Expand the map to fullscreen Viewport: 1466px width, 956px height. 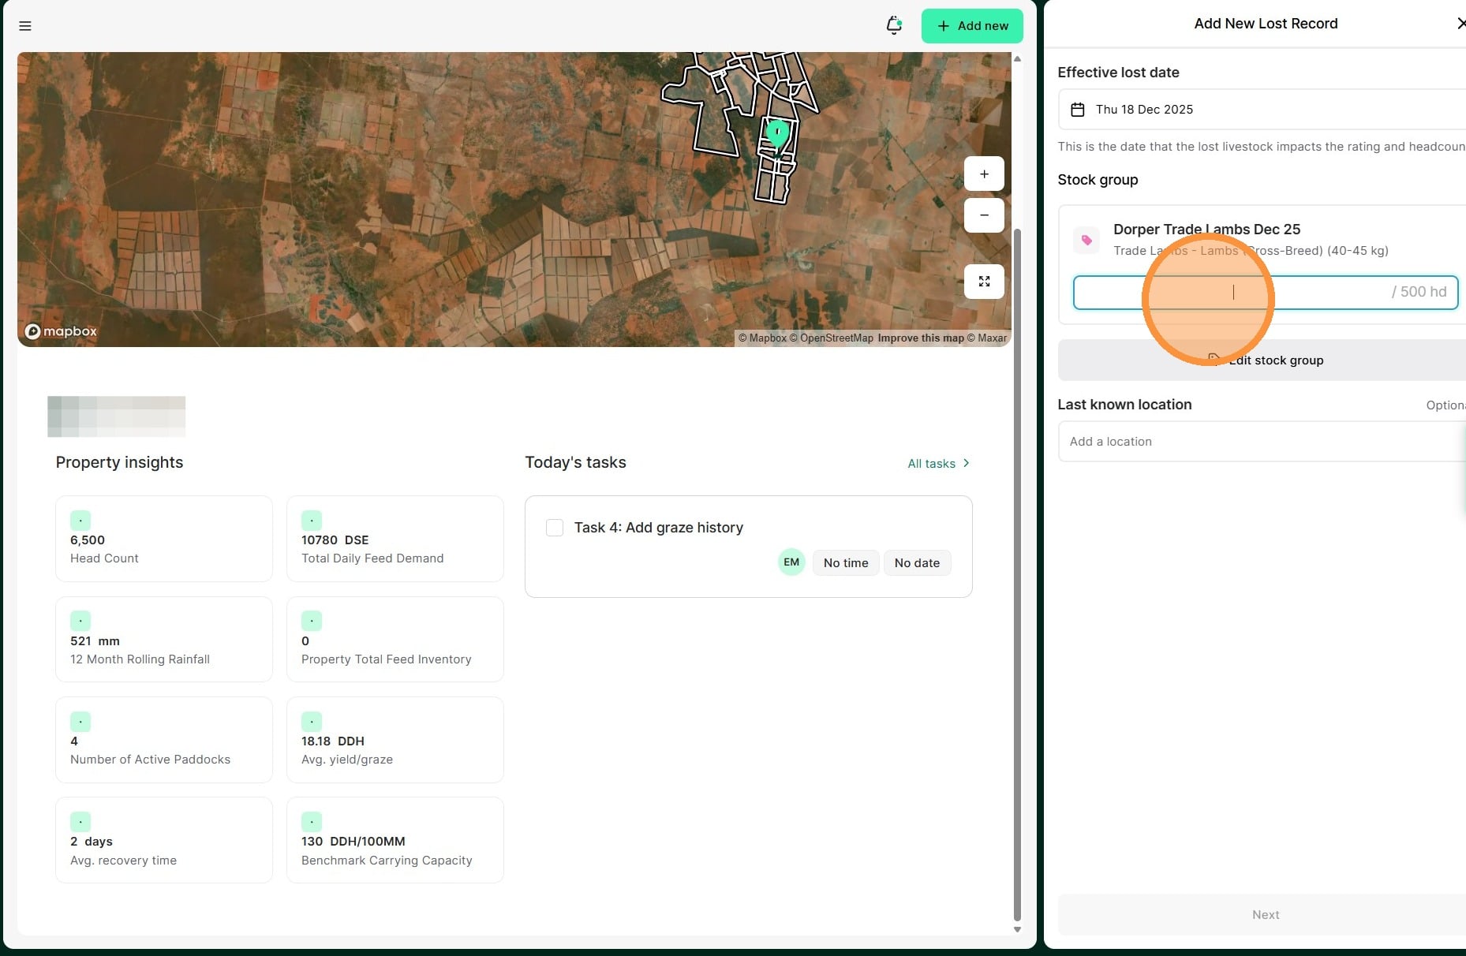(x=984, y=282)
